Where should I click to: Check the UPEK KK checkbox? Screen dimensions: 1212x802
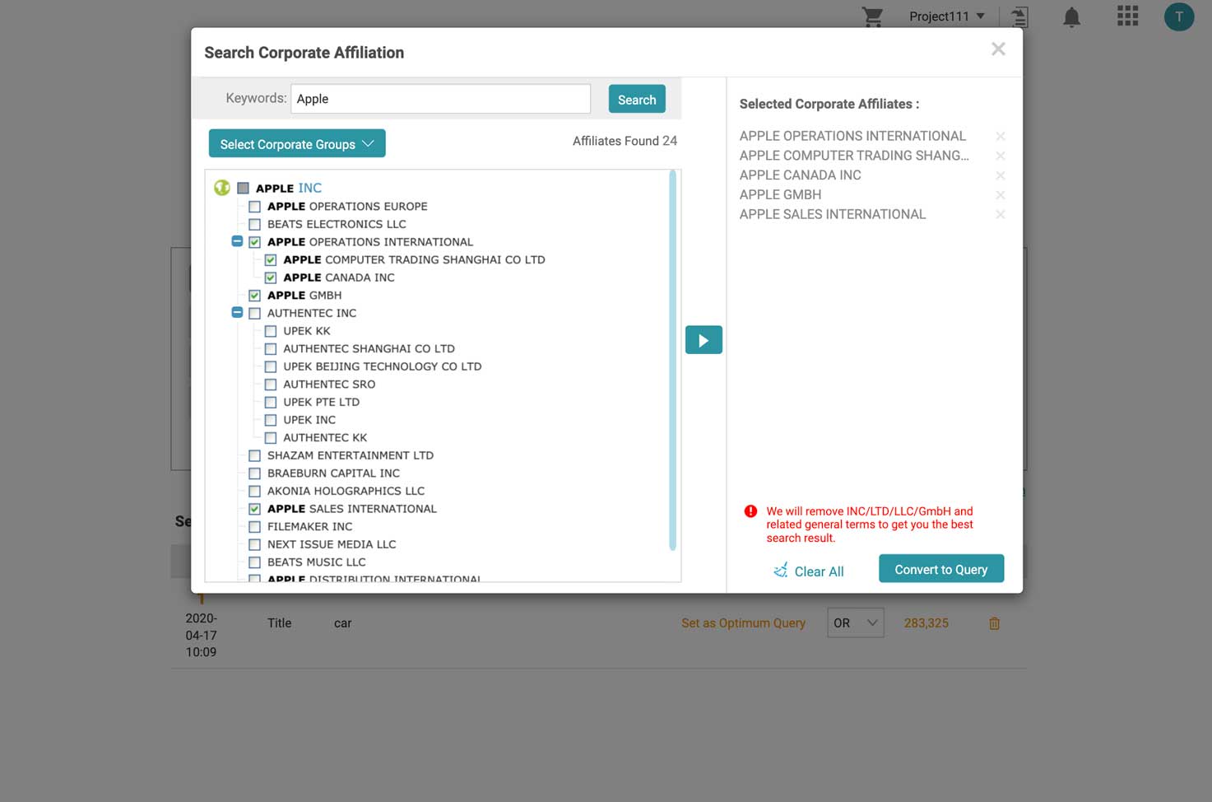pyautogui.click(x=270, y=331)
